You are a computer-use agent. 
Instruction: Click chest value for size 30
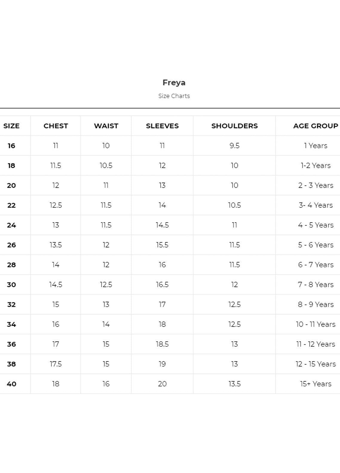point(56,285)
